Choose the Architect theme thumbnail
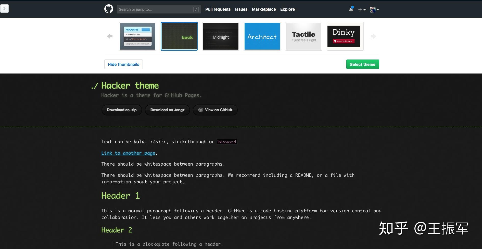 262,36
